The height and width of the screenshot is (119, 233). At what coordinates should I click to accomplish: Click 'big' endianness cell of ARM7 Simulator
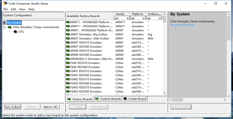[150, 34]
